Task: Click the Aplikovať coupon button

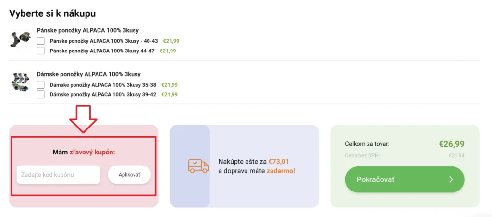Action: tap(129, 174)
